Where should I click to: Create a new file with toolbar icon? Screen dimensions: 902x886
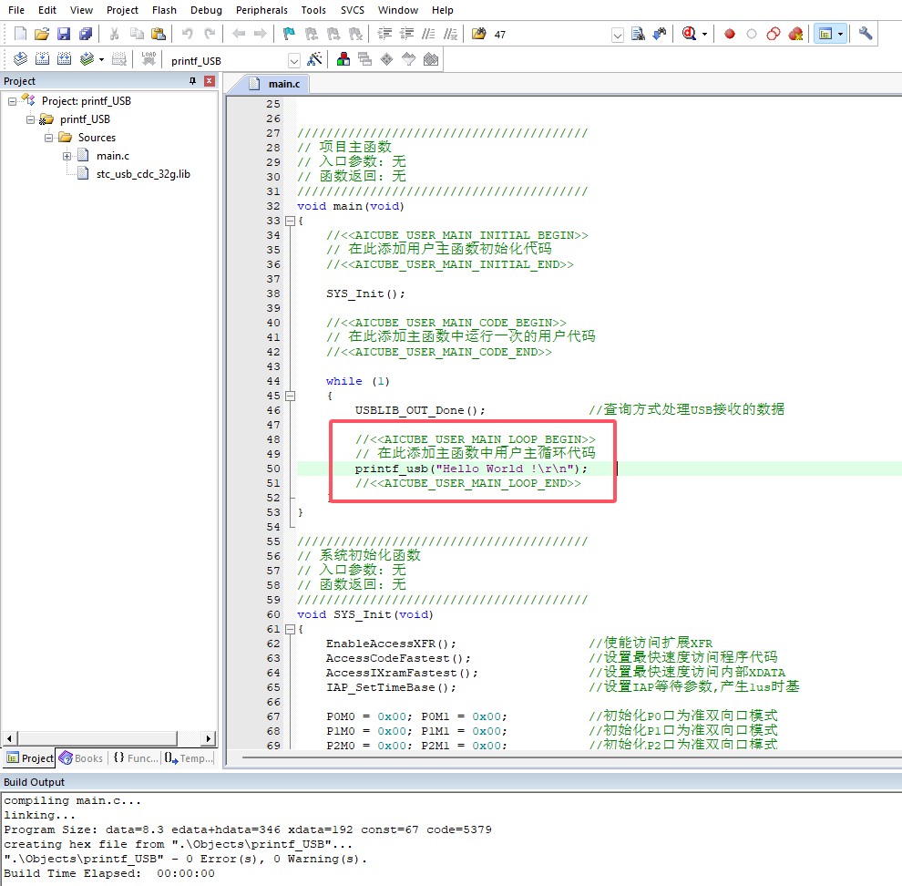pyautogui.click(x=20, y=34)
